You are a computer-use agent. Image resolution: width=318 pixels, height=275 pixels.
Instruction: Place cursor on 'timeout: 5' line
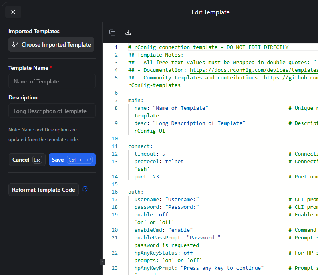pos(150,154)
